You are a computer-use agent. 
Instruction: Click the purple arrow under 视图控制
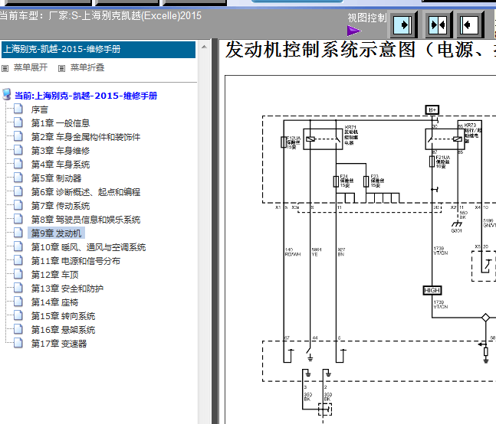tap(354, 31)
